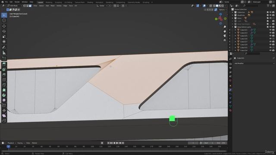Jump to the end frame
276x155 pixels.
pos(123,143)
